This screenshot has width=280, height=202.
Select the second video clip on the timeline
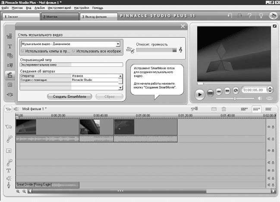click(90, 127)
